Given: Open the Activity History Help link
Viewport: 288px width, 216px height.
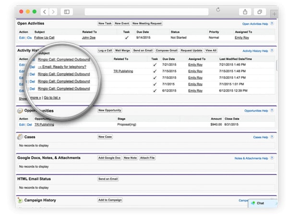Looking at the screenshot, I should (x=255, y=51).
